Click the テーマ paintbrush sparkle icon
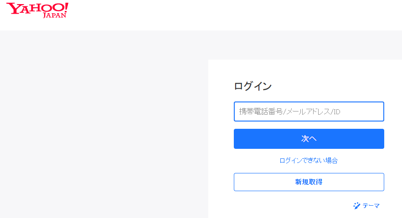Viewport: 402px width, 218px height. [x=357, y=206]
